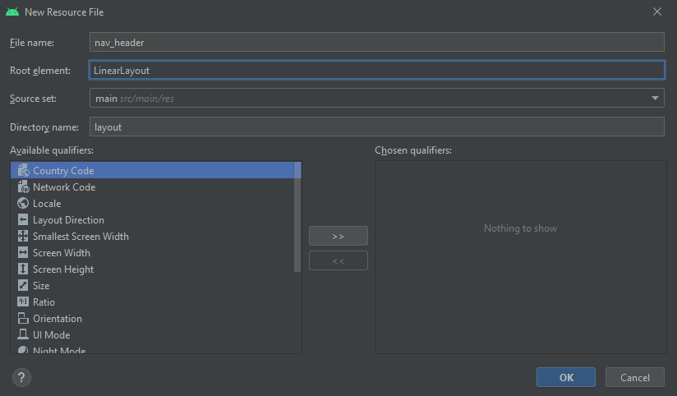The image size is (677, 396).
Task: Focus the Root element field LinearLayout
Action: tap(376, 70)
